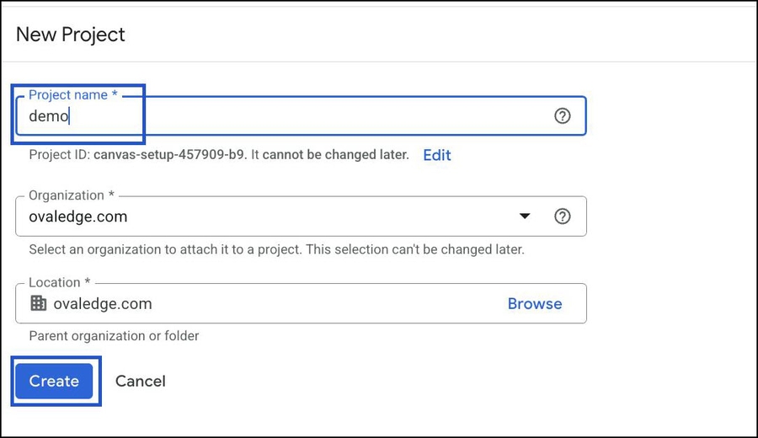
Task: Click the "Parent organization or folder" hint
Action: (114, 336)
